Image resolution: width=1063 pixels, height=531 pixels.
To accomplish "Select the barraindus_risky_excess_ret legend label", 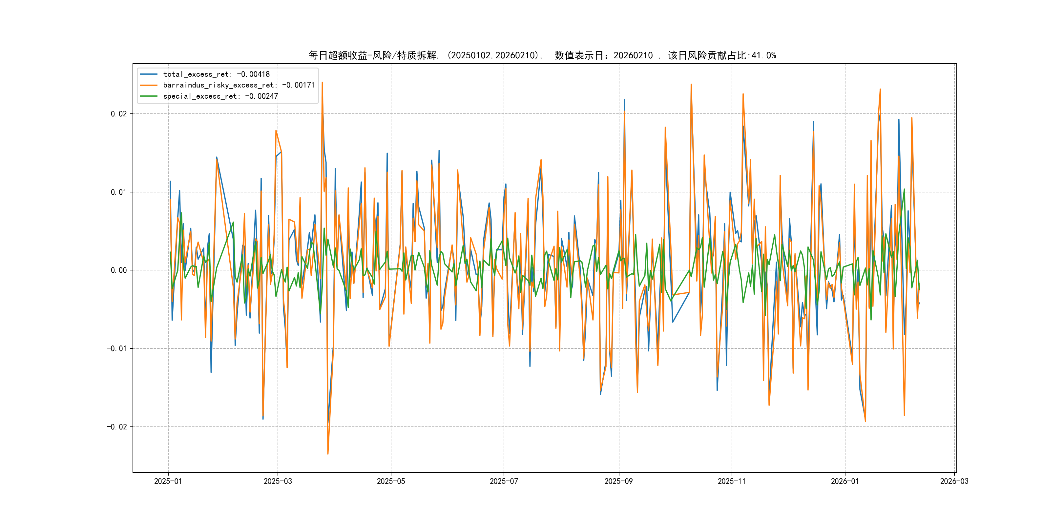I will [239, 85].
